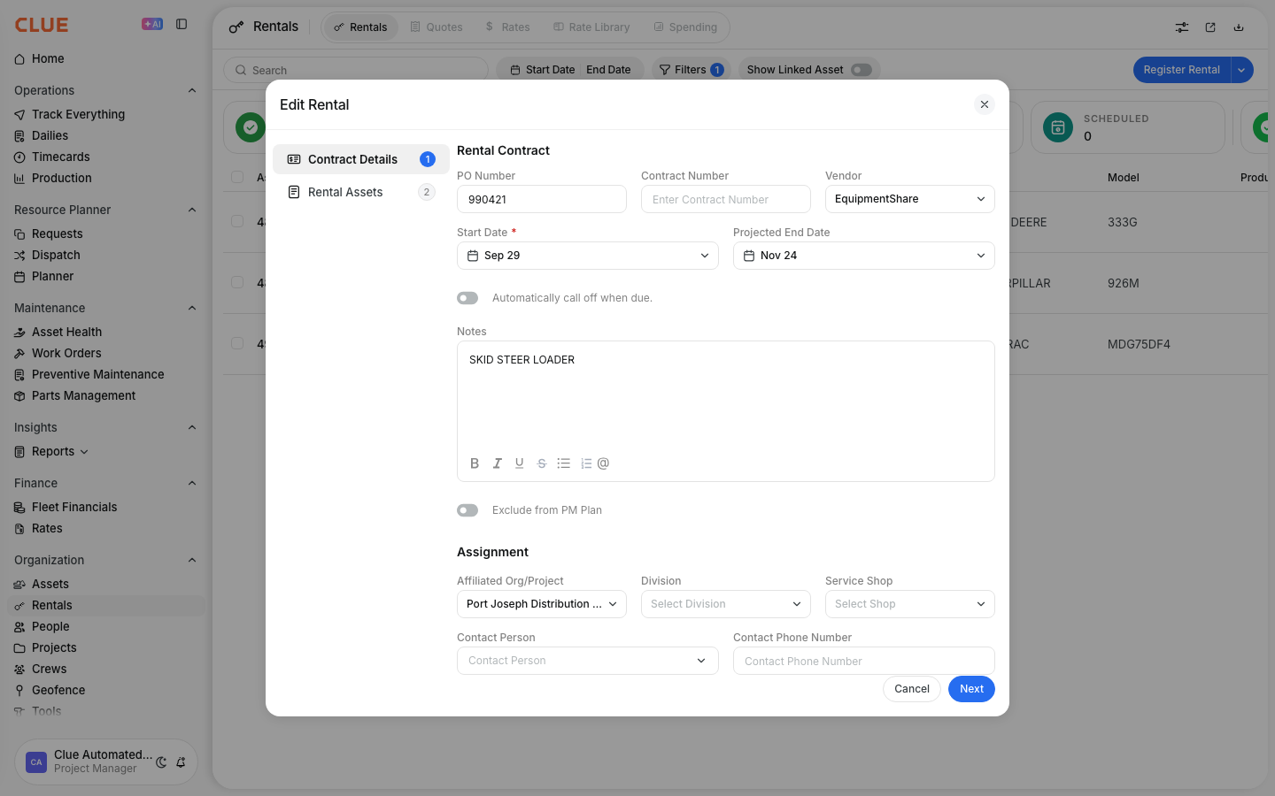Image resolution: width=1275 pixels, height=796 pixels.
Task: Switch to Rental Assets step
Action: pyautogui.click(x=361, y=192)
